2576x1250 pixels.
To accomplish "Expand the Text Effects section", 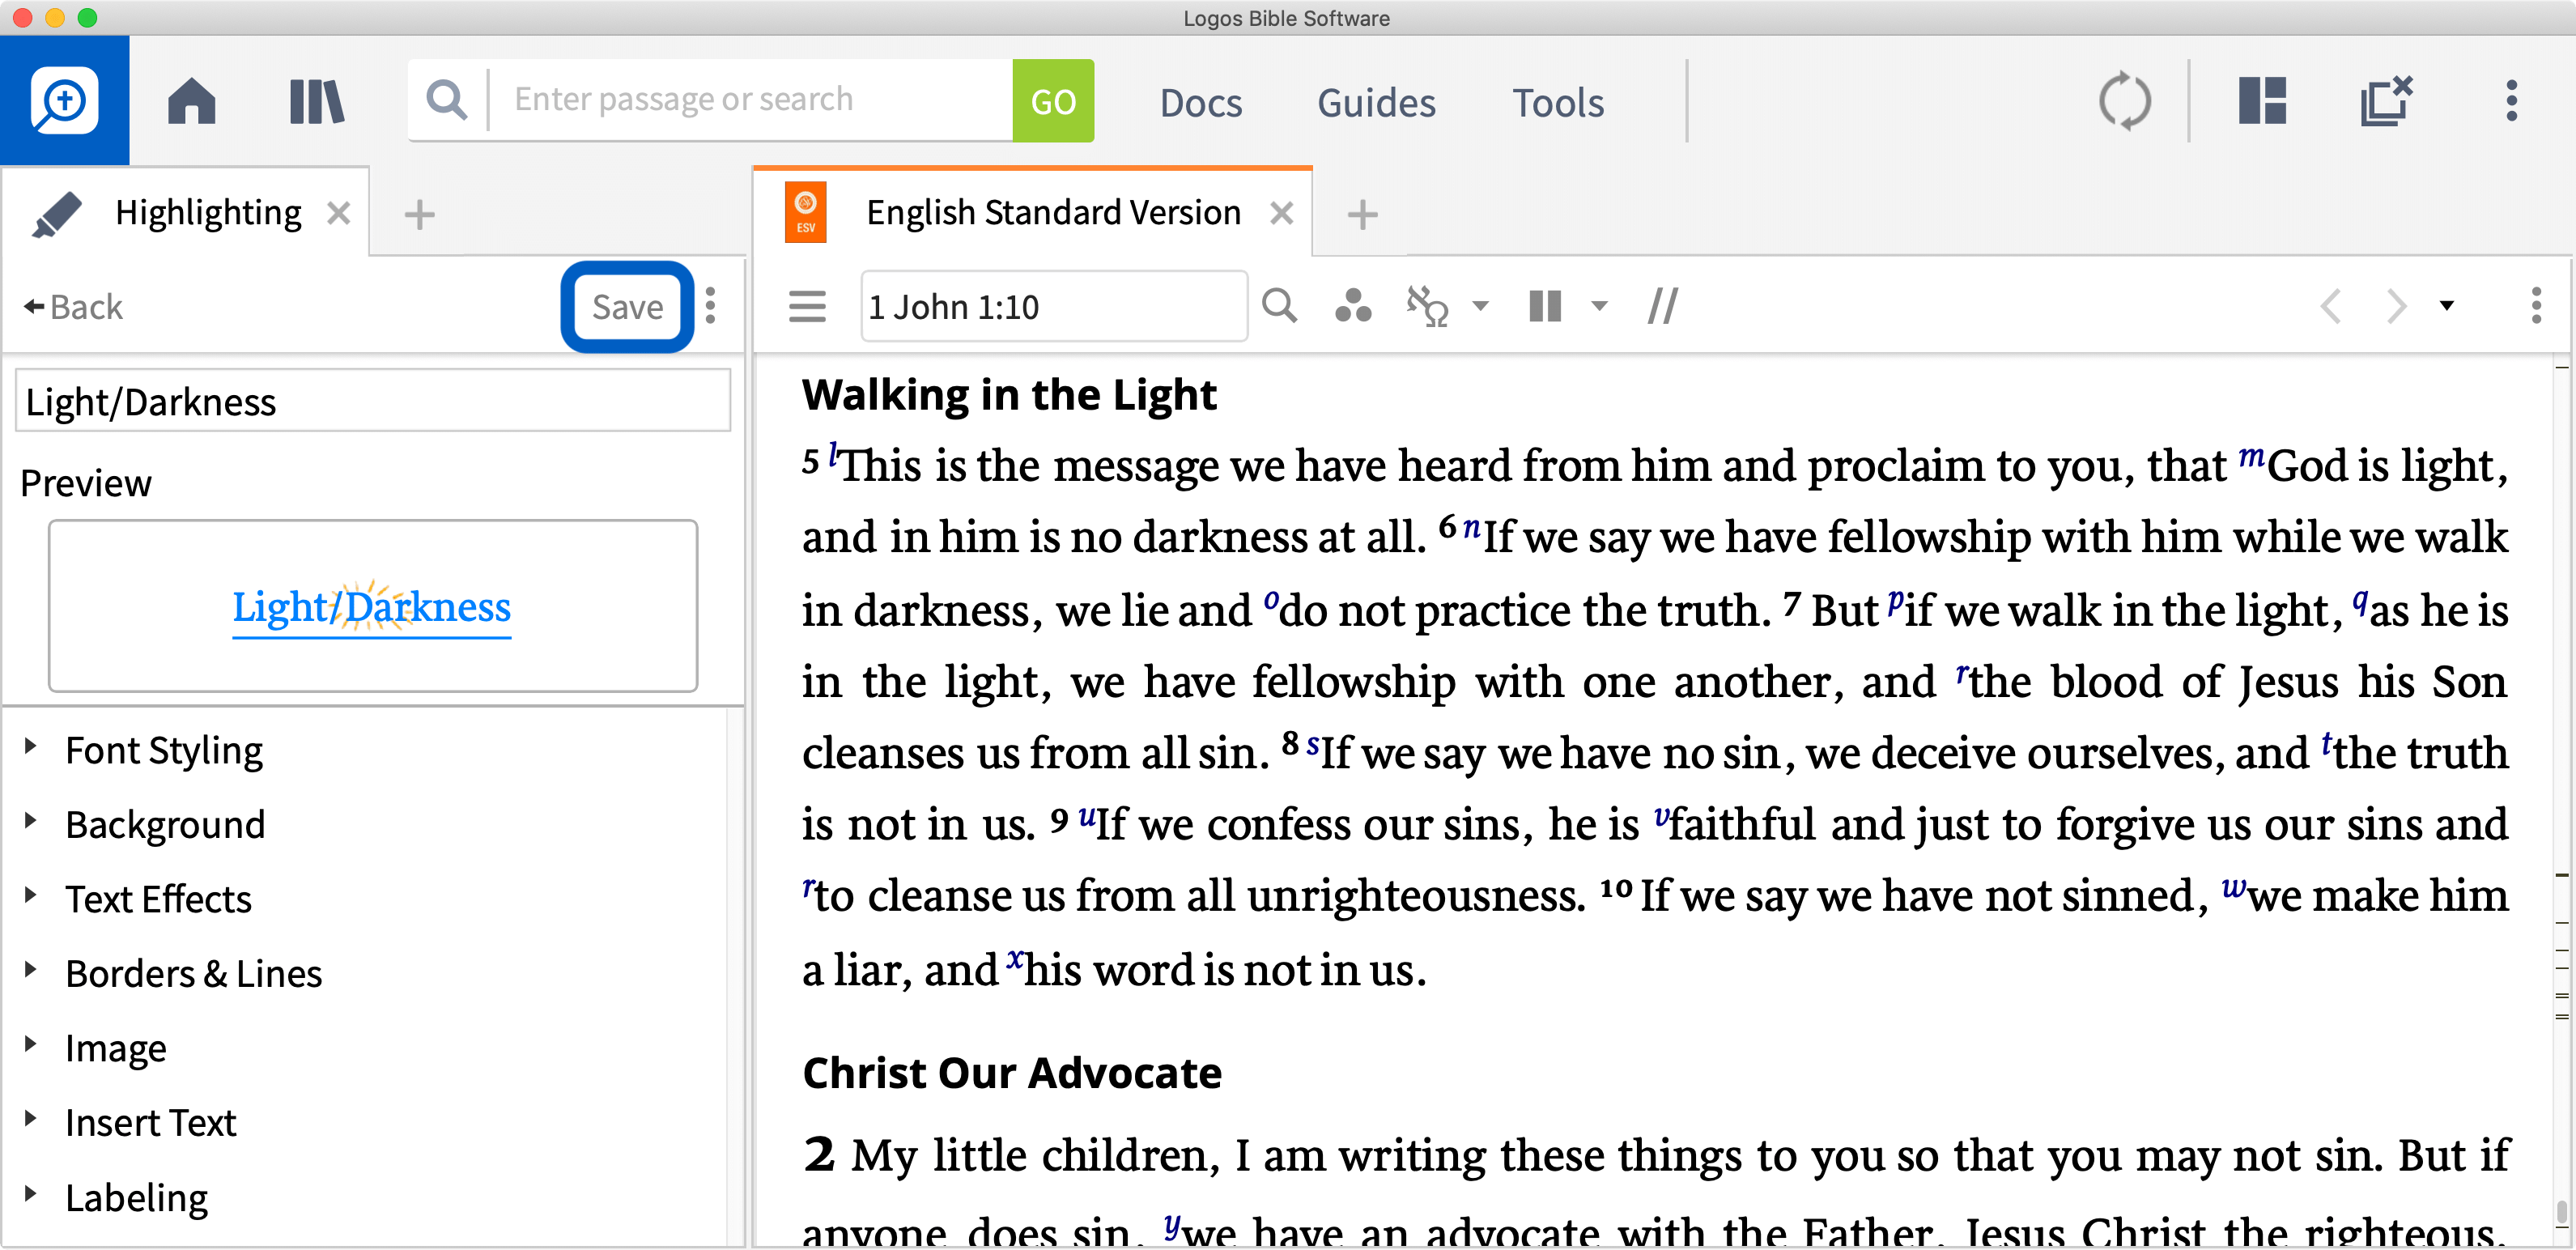I will [x=30, y=896].
